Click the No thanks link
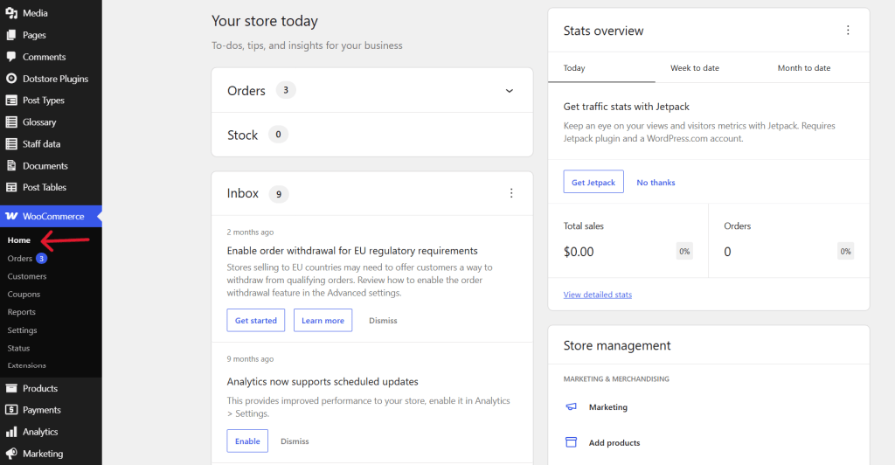 point(656,183)
